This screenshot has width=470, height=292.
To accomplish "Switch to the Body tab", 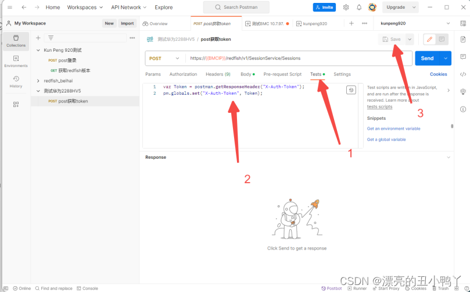I will point(247,74).
